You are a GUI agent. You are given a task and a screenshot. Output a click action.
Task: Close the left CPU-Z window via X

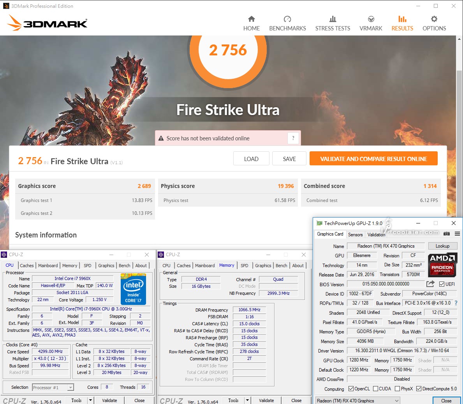click(147, 255)
